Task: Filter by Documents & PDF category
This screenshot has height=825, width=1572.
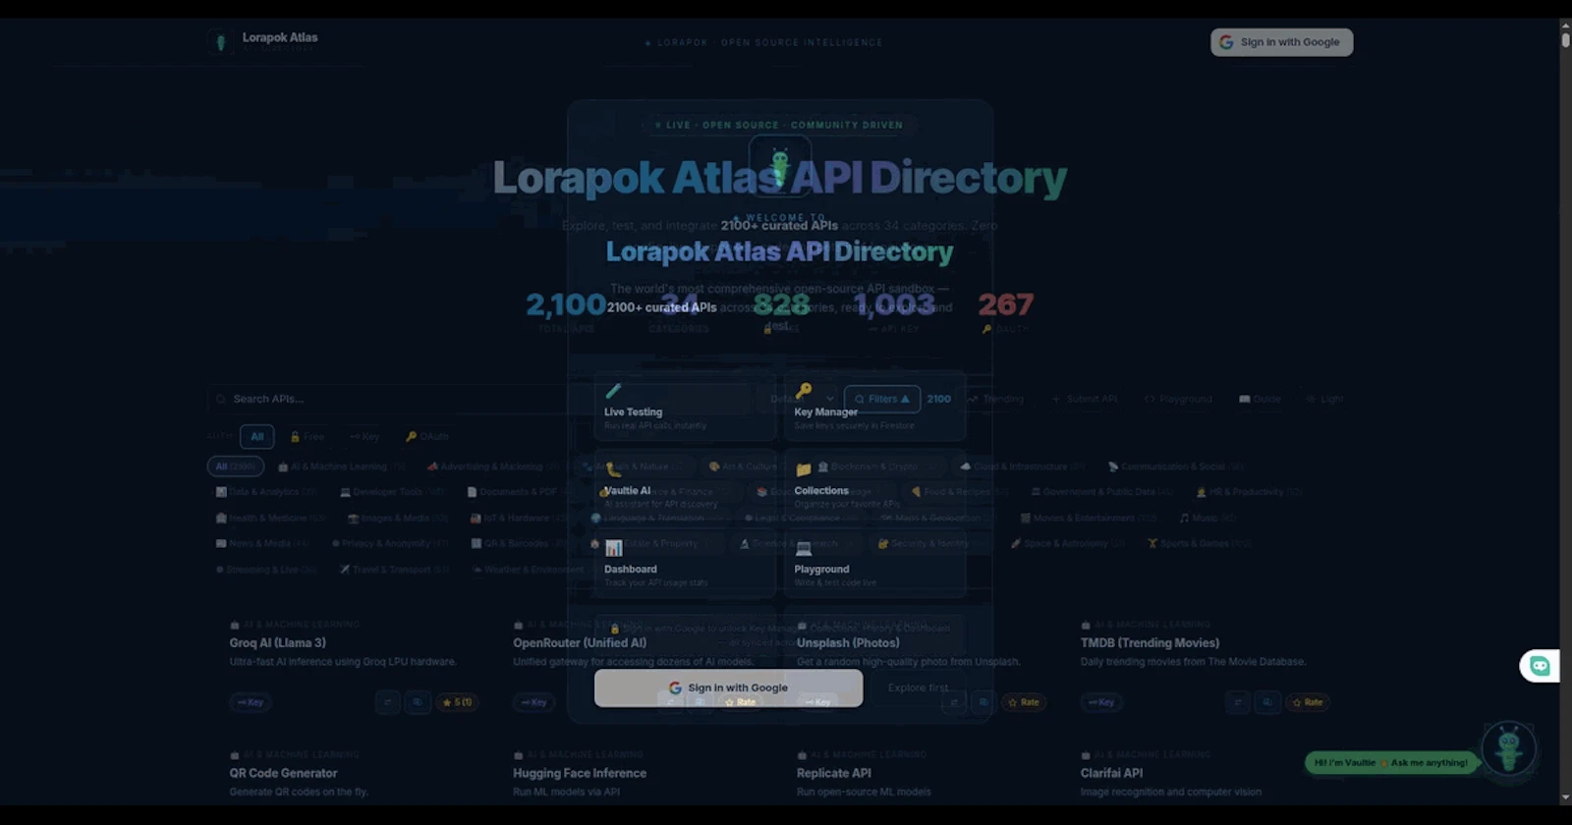Action: point(519,492)
